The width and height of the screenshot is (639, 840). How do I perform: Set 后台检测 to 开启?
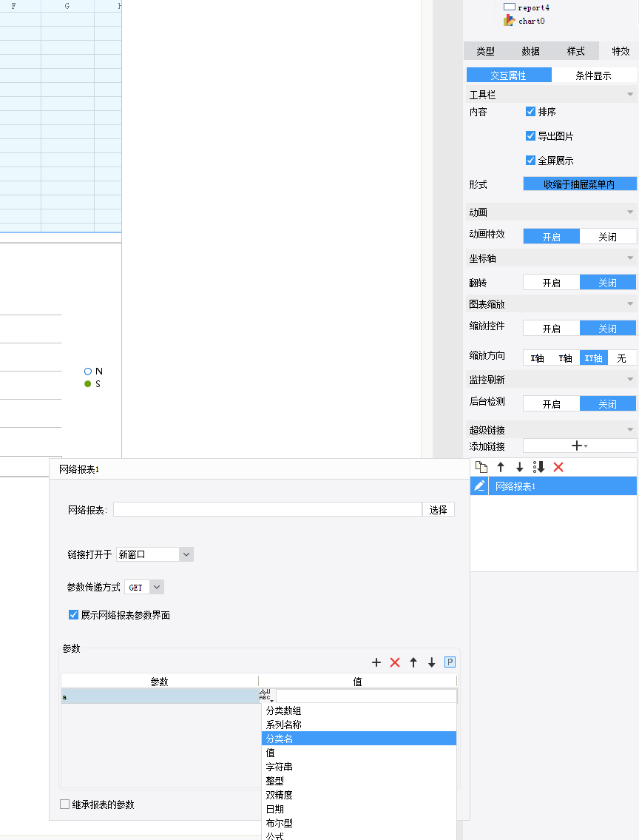pyautogui.click(x=551, y=404)
